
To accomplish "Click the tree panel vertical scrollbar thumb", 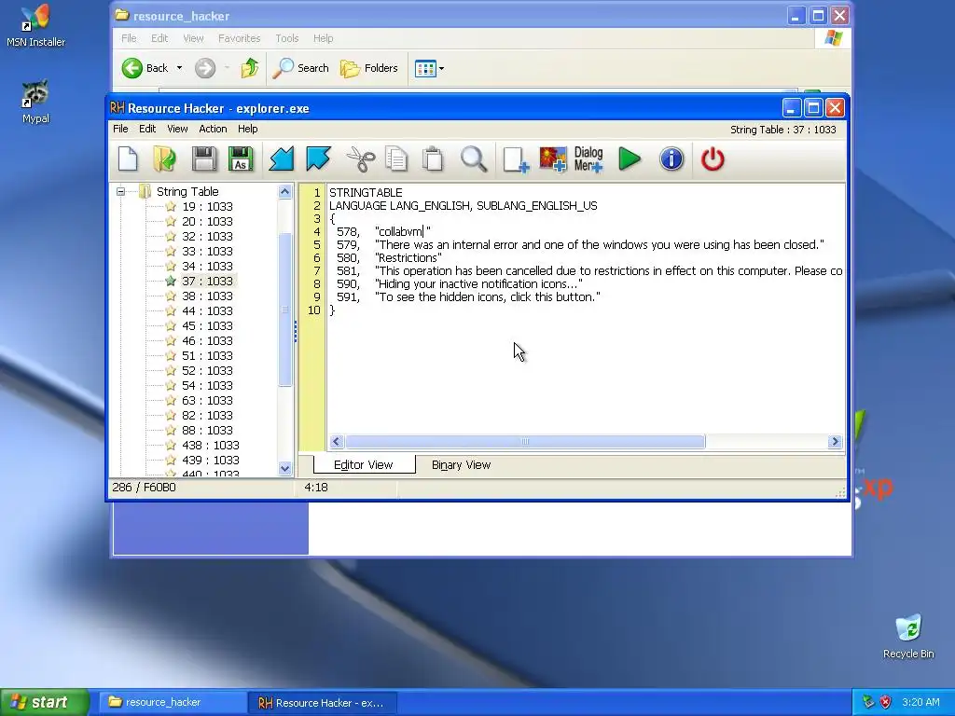I will tap(284, 310).
